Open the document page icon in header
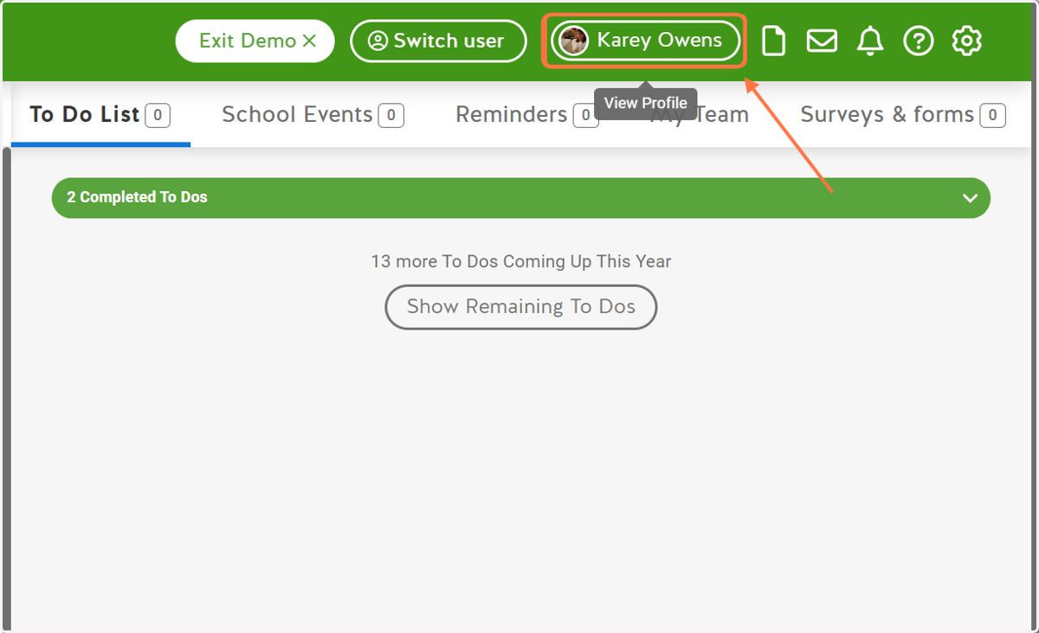 point(773,41)
